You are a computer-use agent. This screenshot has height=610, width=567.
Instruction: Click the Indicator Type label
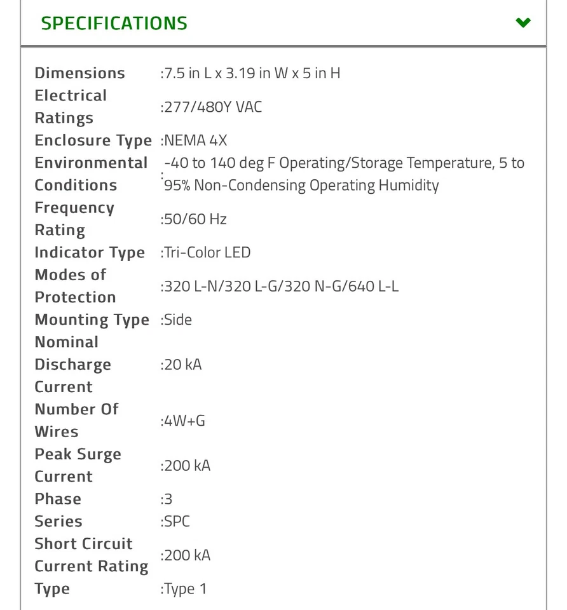coord(90,253)
